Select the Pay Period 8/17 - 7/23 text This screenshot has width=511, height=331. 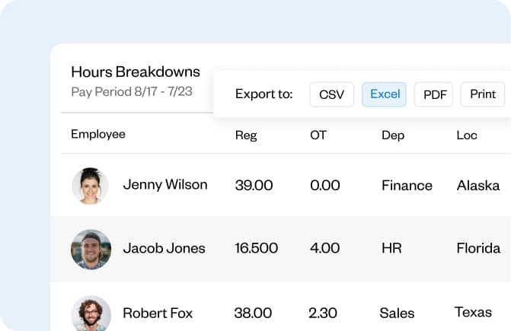[x=132, y=92]
